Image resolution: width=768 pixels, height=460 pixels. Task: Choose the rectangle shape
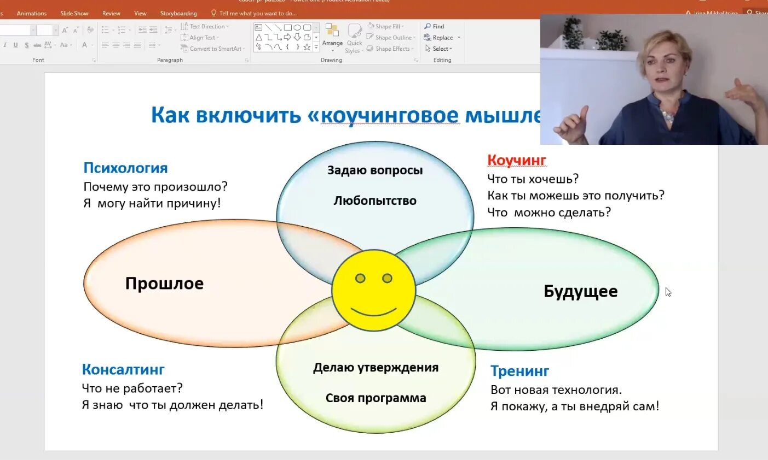click(287, 27)
